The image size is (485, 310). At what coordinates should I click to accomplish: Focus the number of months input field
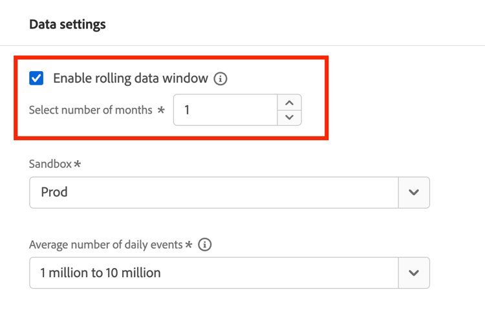(225, 110)
